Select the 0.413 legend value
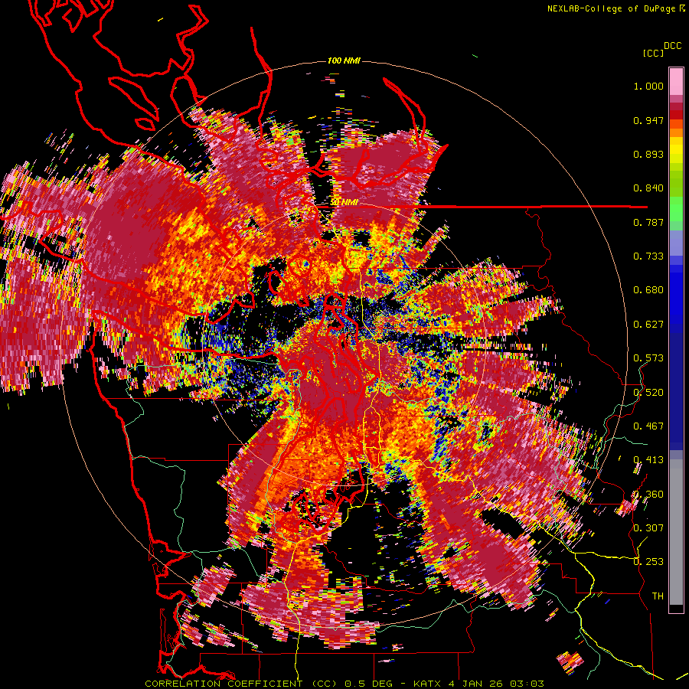Screen dimensions: 689x689 [x=648, y=460]
